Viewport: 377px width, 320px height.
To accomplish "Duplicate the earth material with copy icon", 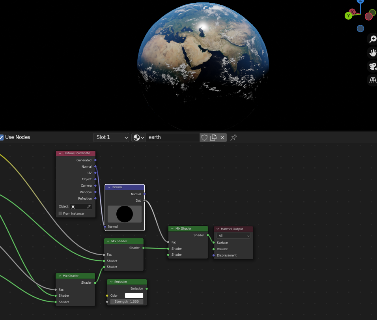I will [x=213, y=137].
